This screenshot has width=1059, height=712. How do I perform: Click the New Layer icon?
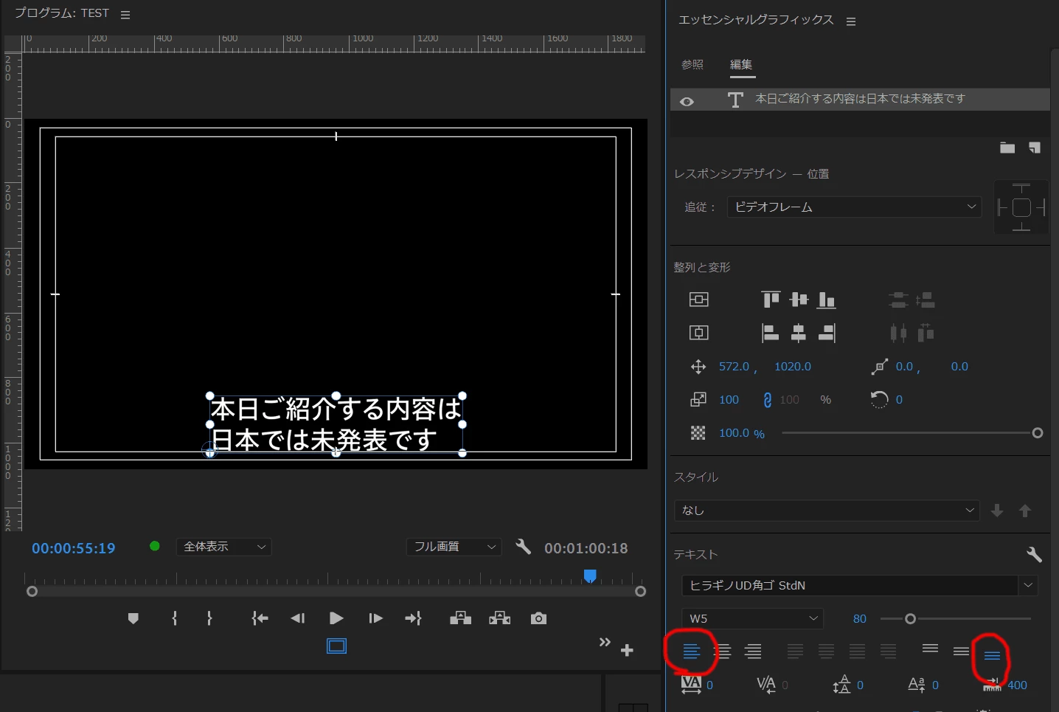click(x=1035, y=148)
